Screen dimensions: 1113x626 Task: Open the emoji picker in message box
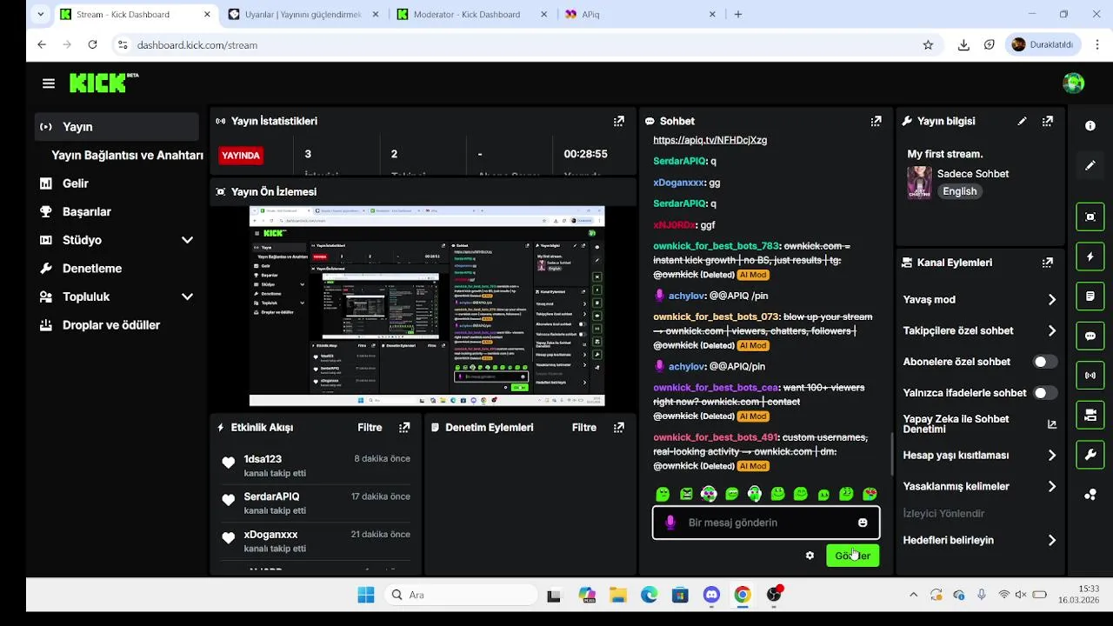point(863,523)
